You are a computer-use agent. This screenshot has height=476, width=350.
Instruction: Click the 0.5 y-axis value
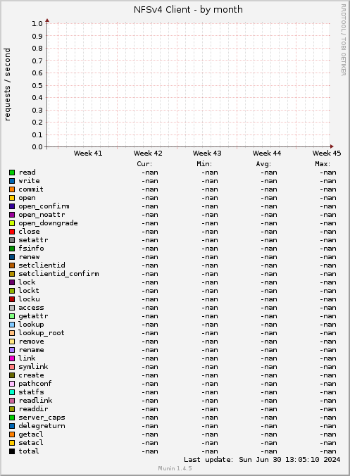click(x=37, y=86)
